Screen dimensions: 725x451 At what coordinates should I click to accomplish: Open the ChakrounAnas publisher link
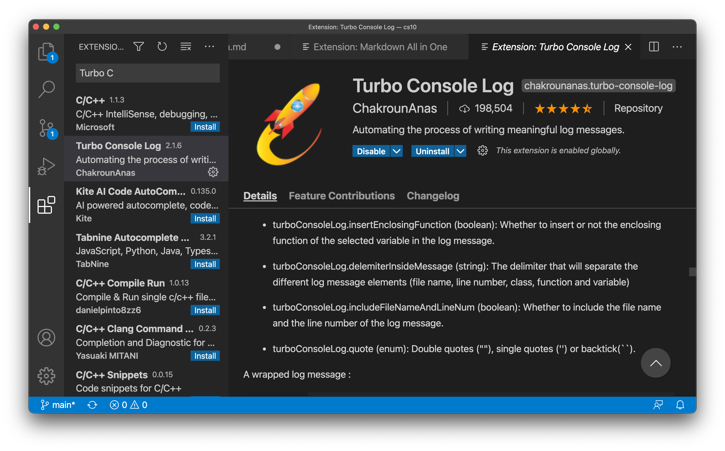pyautogui.click(x=395, y=108)
